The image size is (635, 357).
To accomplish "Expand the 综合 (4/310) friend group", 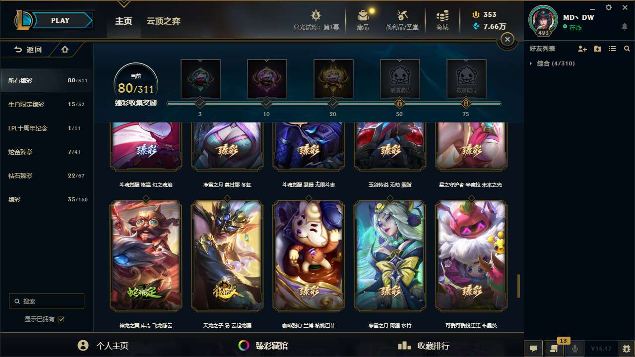I will (552, 63).
